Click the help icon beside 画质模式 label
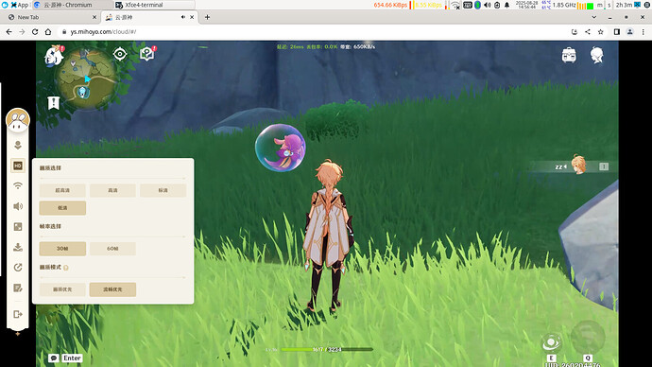 point(66,268)
